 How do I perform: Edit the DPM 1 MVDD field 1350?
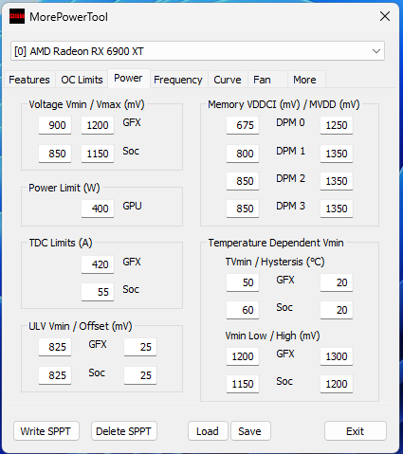(337, 154)
